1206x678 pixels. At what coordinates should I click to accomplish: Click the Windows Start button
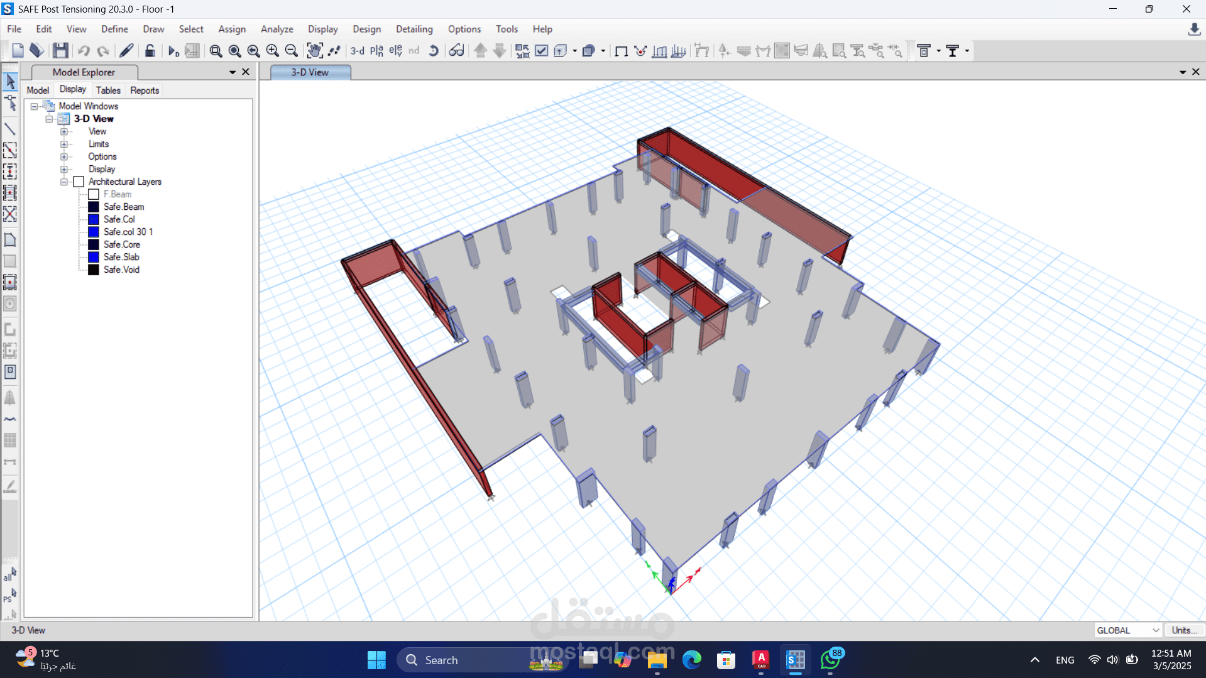coord(376,660)
